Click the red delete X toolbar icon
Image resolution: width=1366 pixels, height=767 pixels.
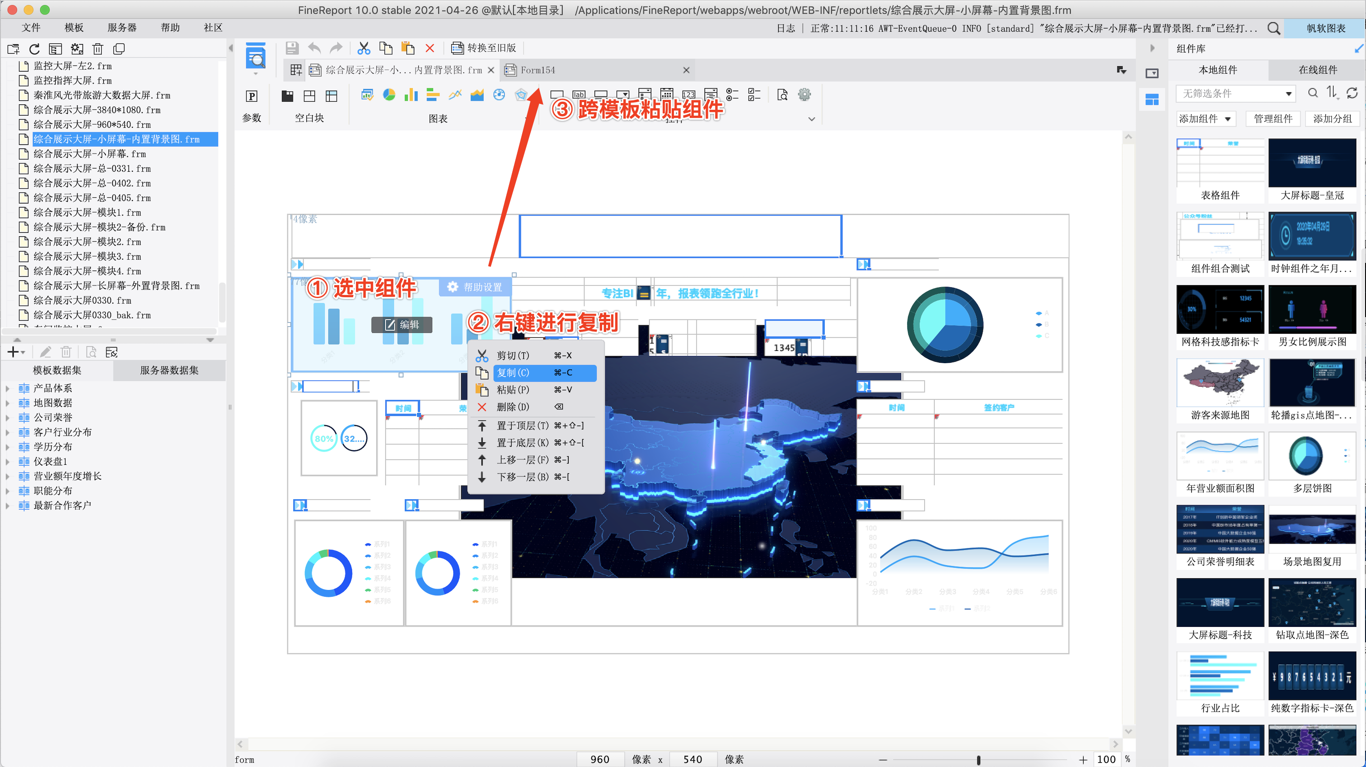(430, 48)
